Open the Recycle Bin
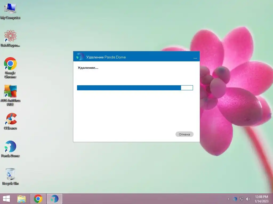The width and height of the screenshot is (273, 204). 10,176
